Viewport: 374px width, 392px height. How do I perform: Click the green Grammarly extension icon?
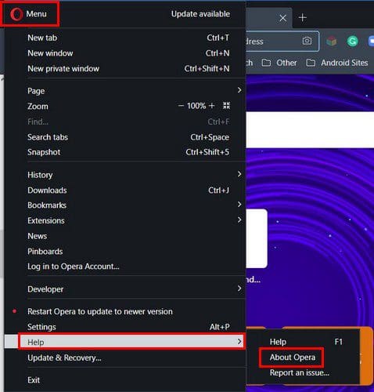pyautogui.click(x=352, y=42)
